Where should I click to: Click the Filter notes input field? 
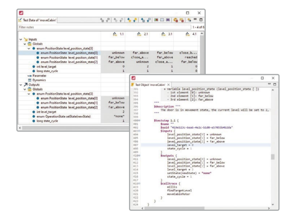tap(104, 27)
